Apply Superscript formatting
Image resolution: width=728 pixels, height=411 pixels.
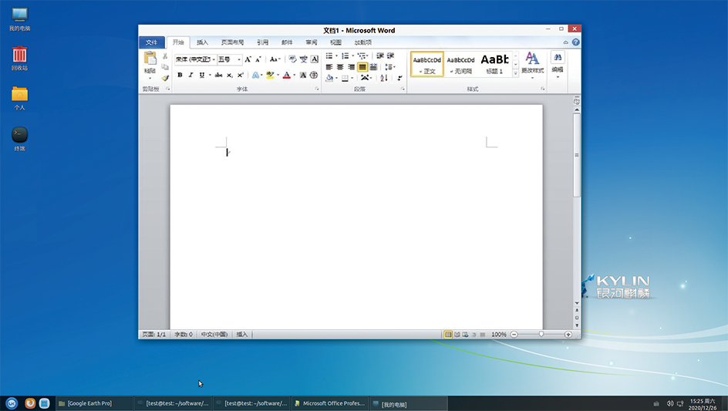coord(240,75)
